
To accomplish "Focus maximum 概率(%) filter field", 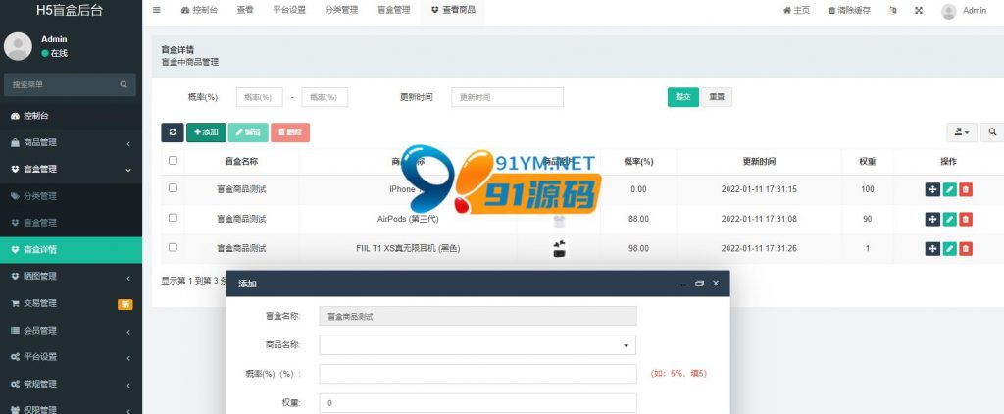I will [x=325, y=97].
